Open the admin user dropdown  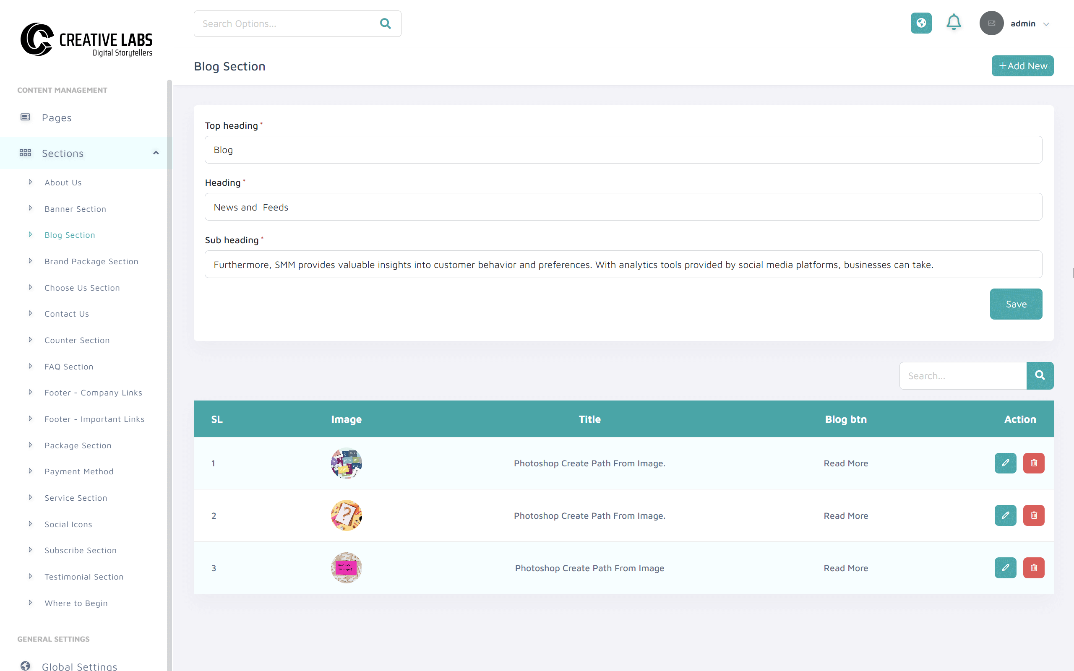(1045, 24)
